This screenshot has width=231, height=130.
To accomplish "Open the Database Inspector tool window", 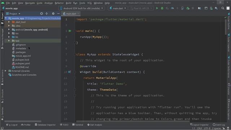I will (45, 125).
